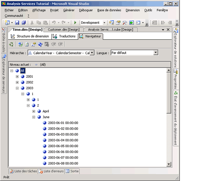The image size is (202, 181).
Task: Open New Project dropdown arrow
Action: 12,23
